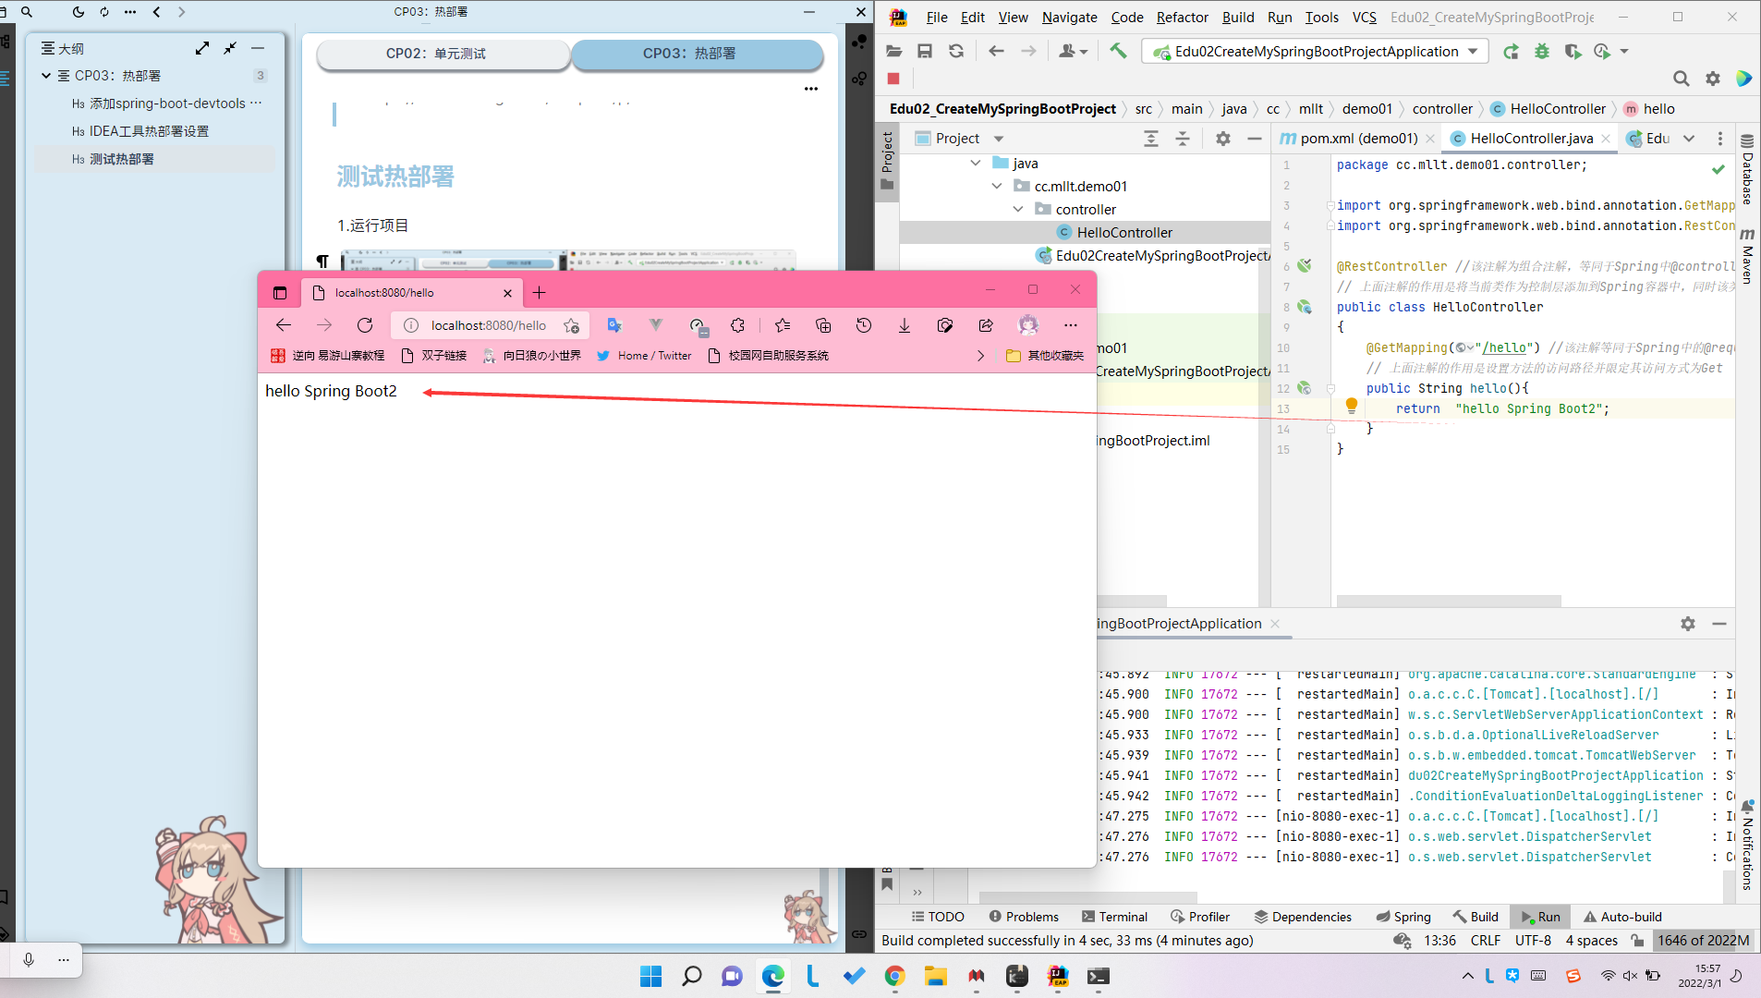Open Microsoft Edge from taskbar

pyautogui.click(x=773, y=976)
